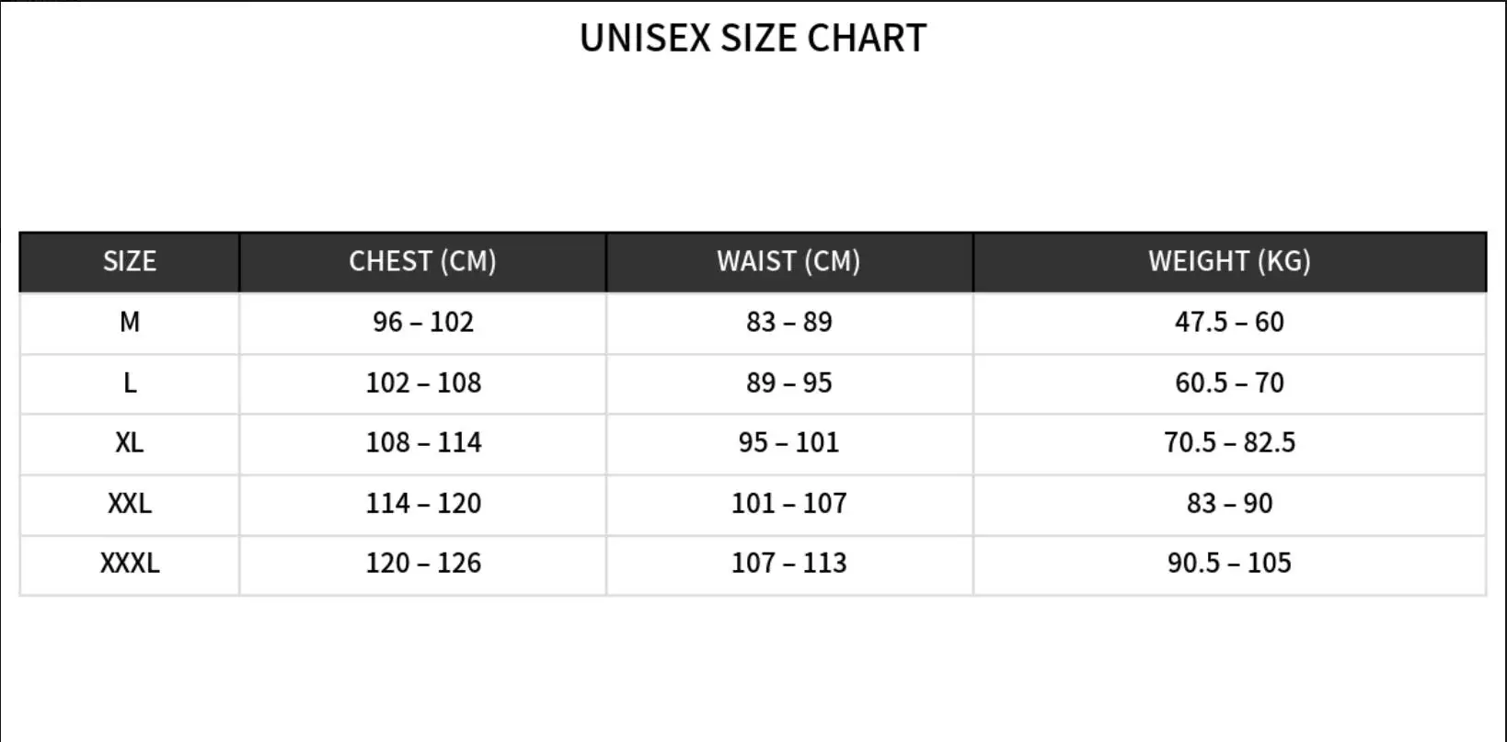Click waist value 89 – 95

(789, 382)
